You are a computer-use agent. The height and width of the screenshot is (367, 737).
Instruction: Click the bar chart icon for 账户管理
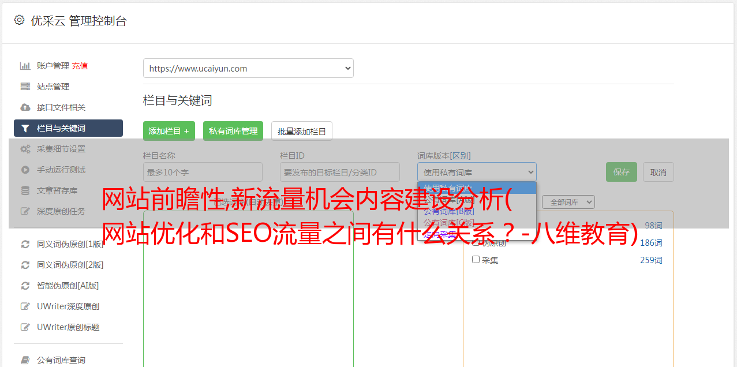click(25, 66)
